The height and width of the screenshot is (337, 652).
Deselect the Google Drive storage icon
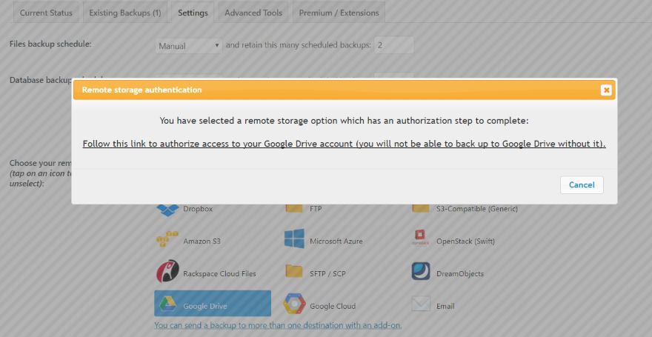pyautogui.click(x=167, y=305)
